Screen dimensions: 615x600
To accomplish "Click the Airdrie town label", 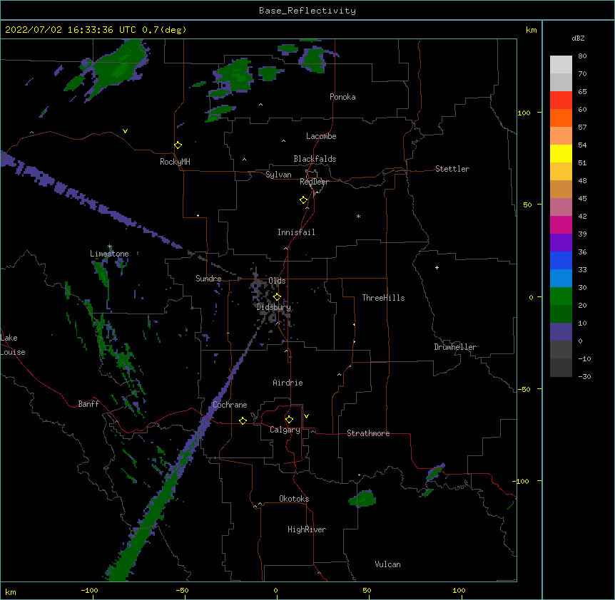I will [x=288, y=383].
